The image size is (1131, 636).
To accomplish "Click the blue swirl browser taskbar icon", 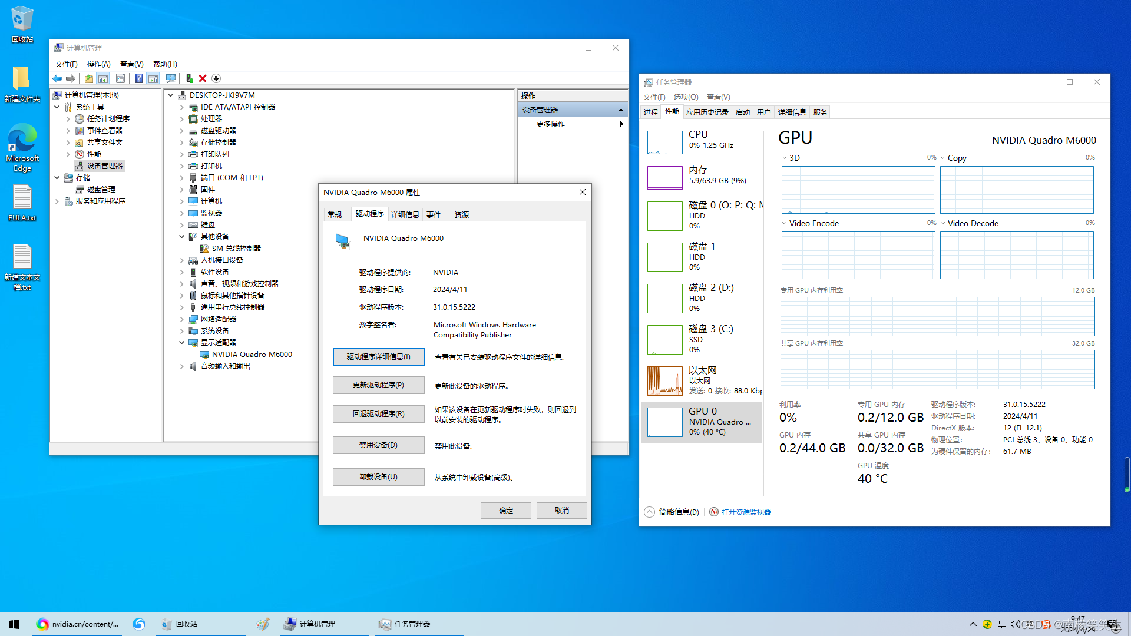I will click(139, 624).
